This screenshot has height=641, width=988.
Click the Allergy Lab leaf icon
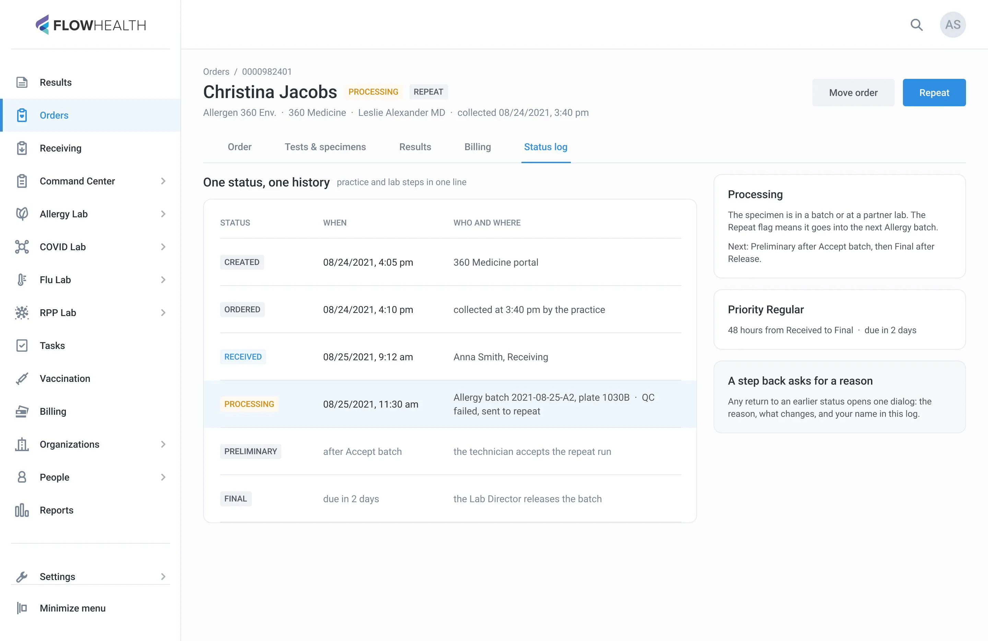coord(22,214)
